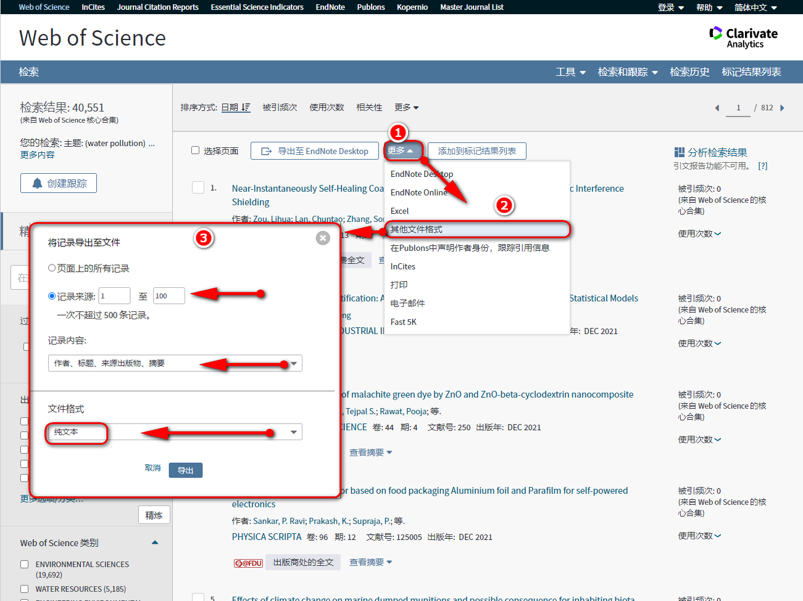Choose 电子邮件 from export menu
This screenshot has height=601, width=803.
point(407,303)
